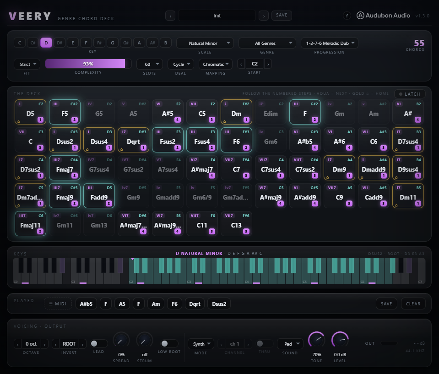The image size is (439, 374).
Task: Open the Cycle deal dropdown
Action: 180,64
